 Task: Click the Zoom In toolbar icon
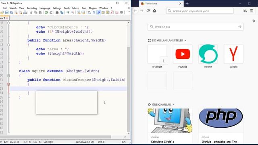pyautogui.click(x=68, y=12)
